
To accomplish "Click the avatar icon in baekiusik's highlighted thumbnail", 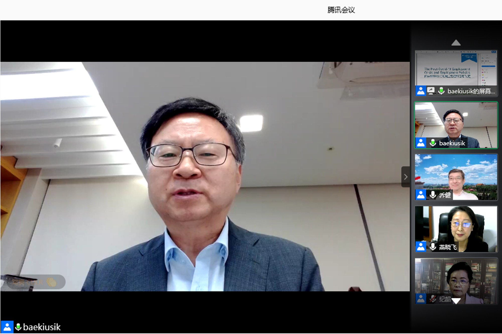I will pos(421,143).
